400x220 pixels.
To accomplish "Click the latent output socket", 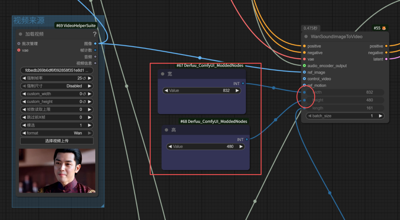I will pyautogui.click(x=386, y=59).
